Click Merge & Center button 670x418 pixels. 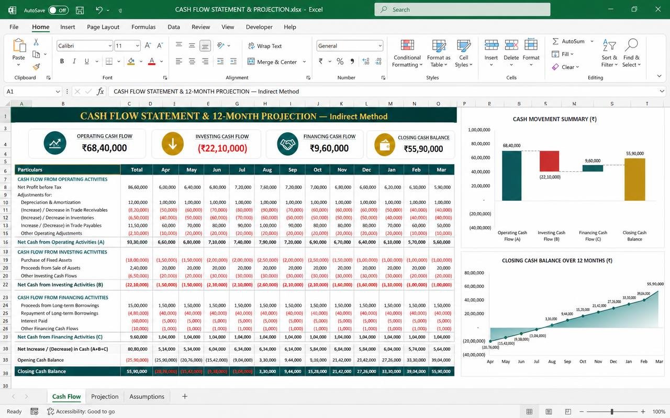pos(273,62)
